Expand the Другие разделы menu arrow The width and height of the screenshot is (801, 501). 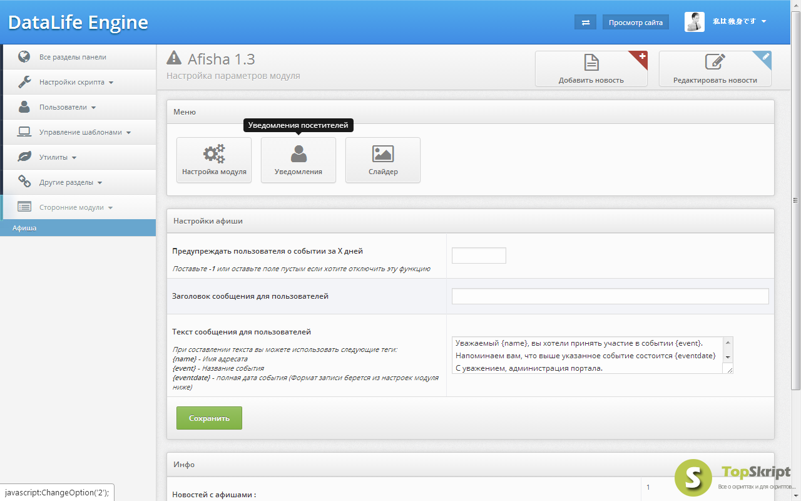point(99,183)
